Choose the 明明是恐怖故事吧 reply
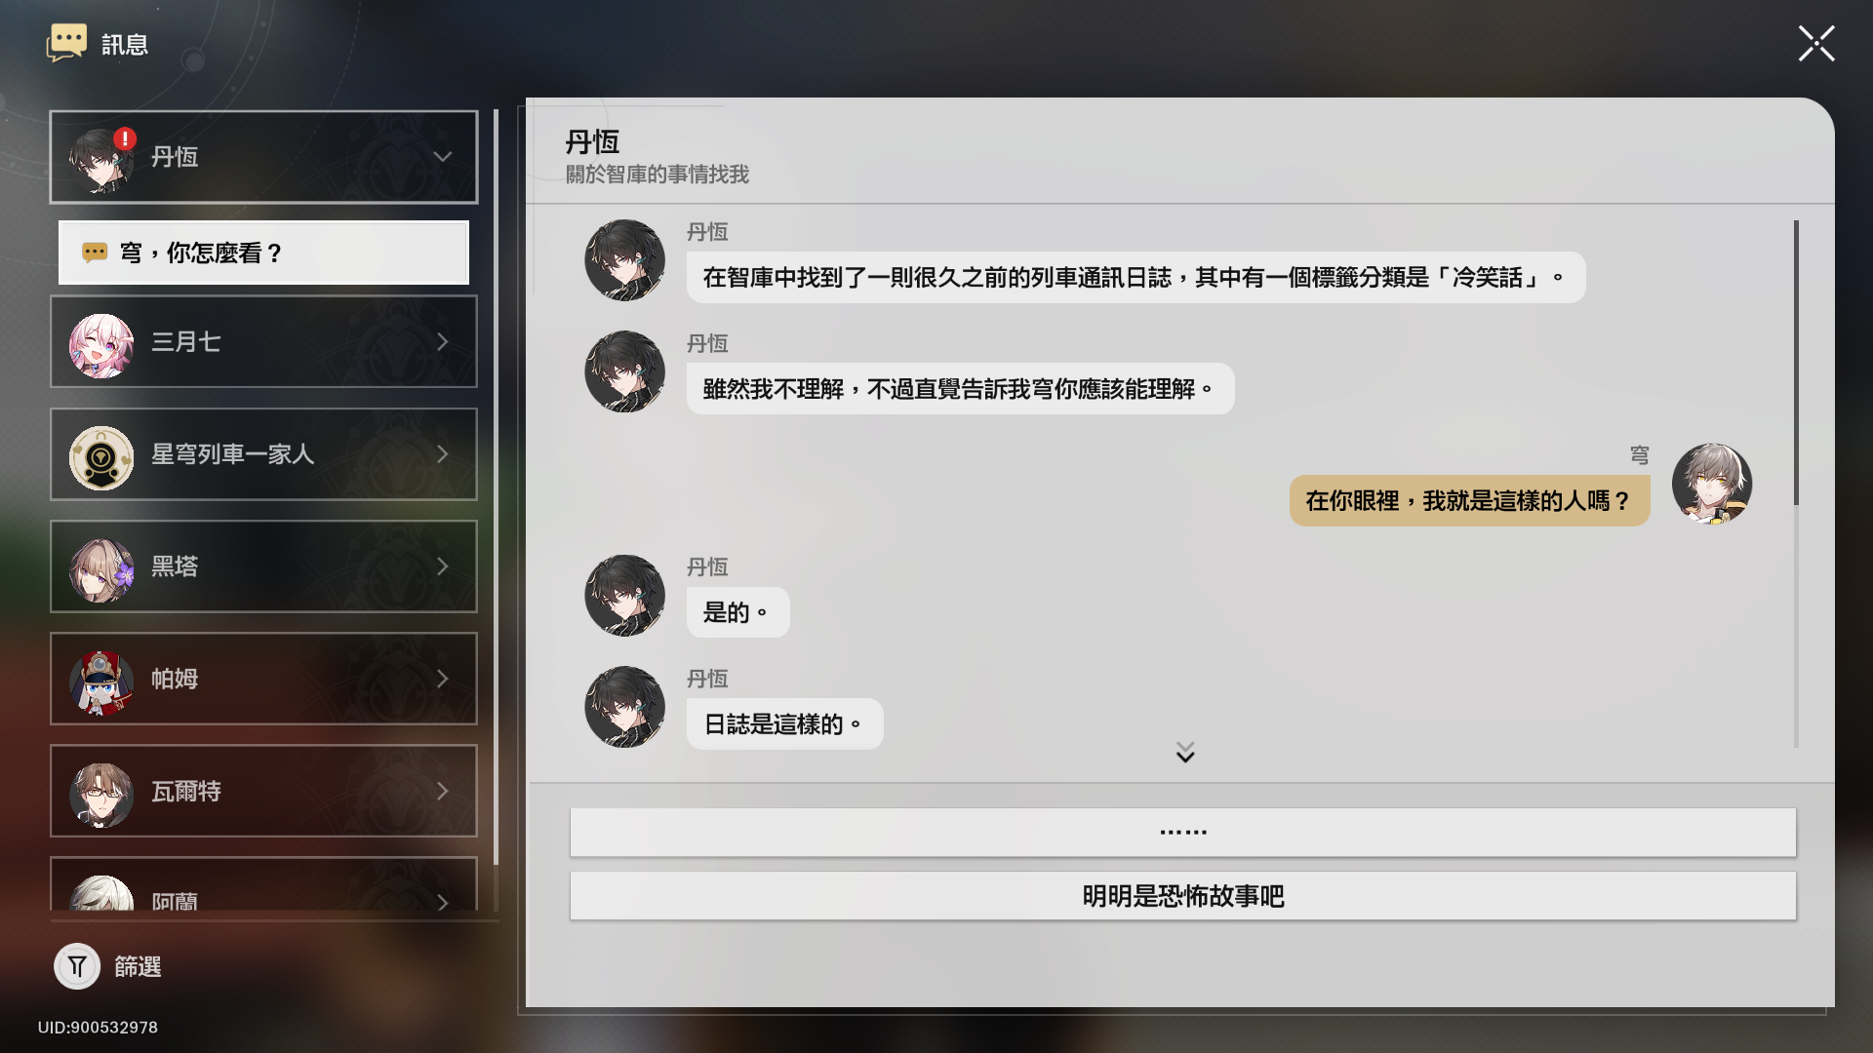Image resolution: width=1873 pixels, height=1053 pixels. coord(1182,896)
